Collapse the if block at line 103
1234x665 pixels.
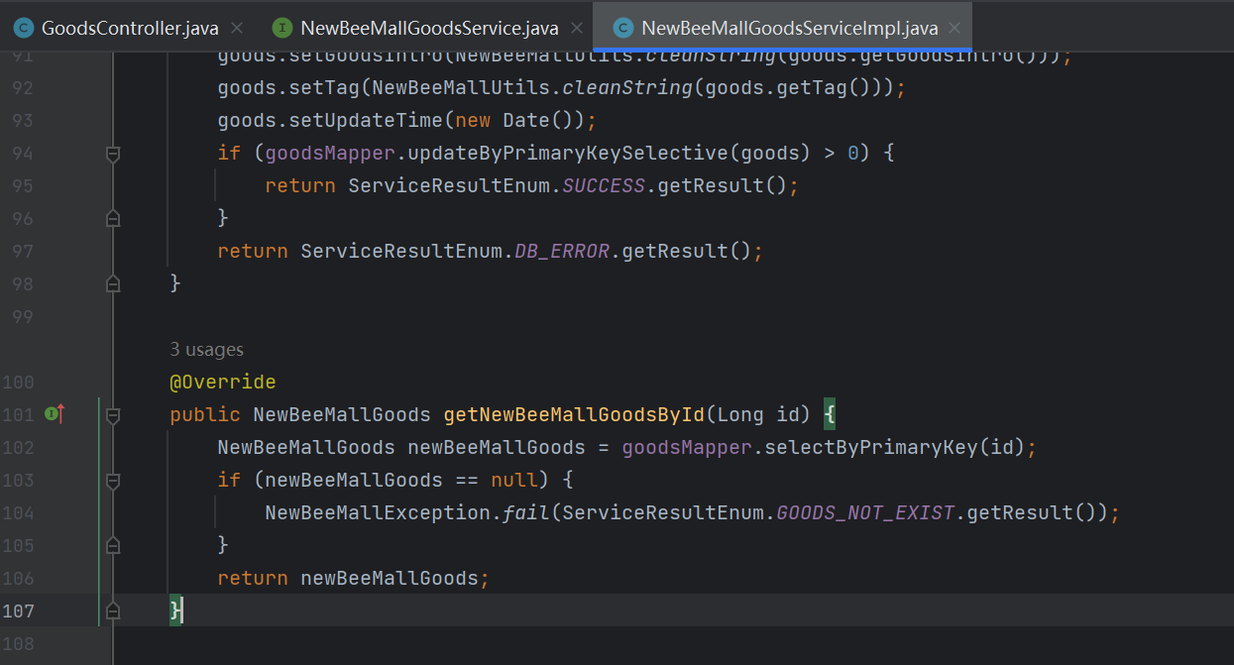tap(113, 481)
